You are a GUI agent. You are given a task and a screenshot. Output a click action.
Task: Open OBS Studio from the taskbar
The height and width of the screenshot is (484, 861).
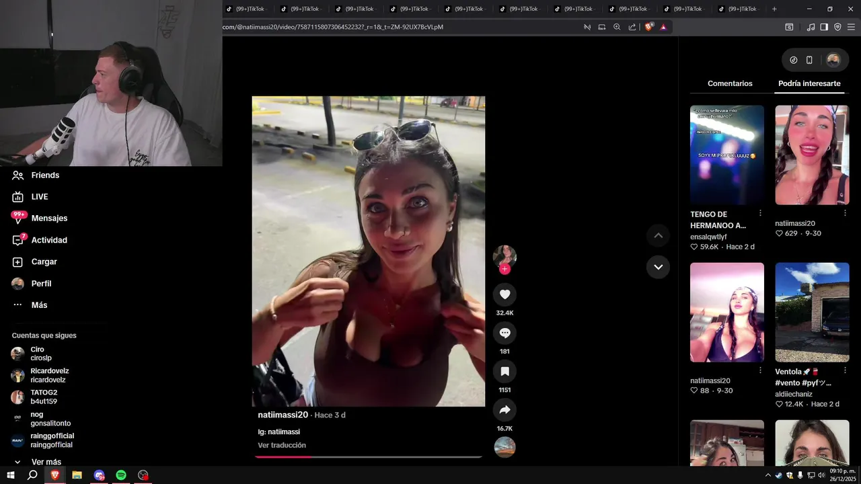pos(143,475)
